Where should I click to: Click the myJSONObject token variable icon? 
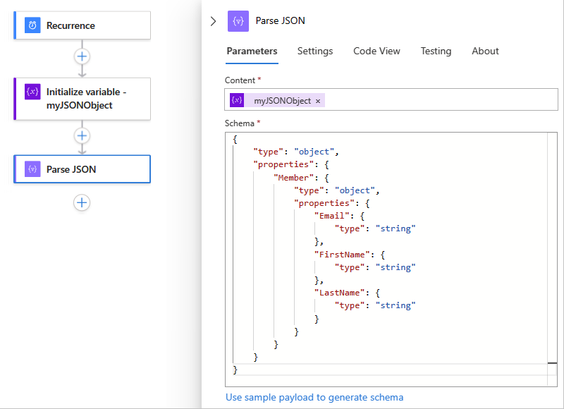click(238, 101)
